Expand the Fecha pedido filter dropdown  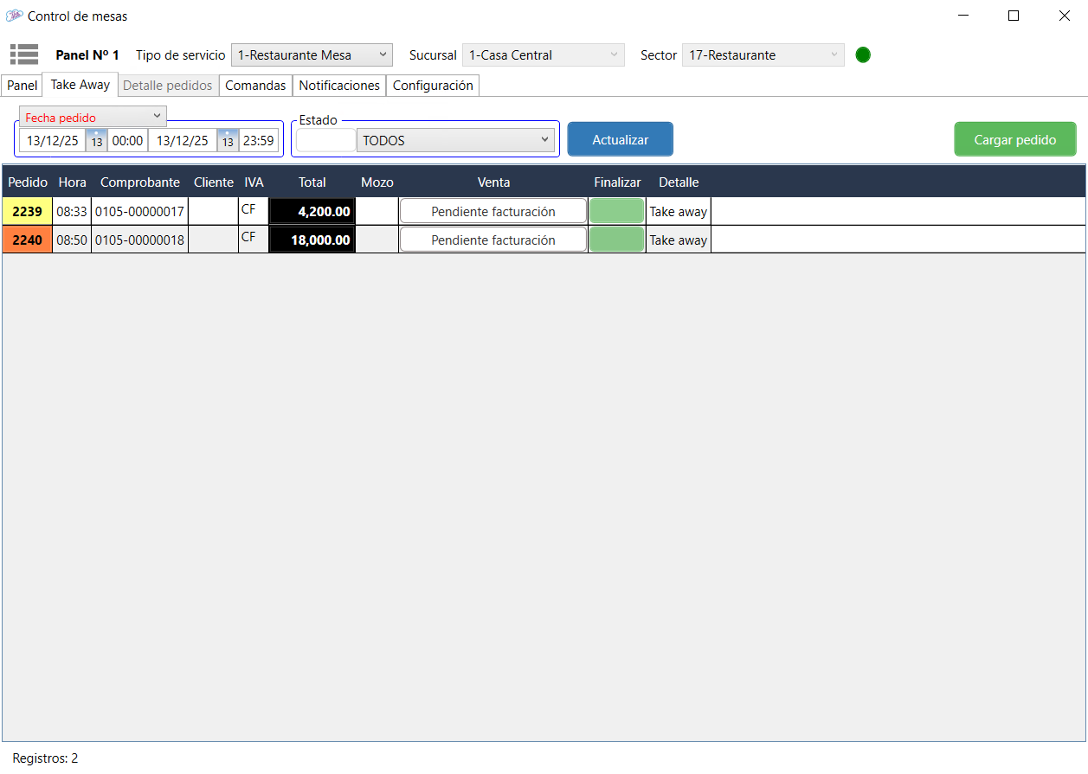[93, 117]
